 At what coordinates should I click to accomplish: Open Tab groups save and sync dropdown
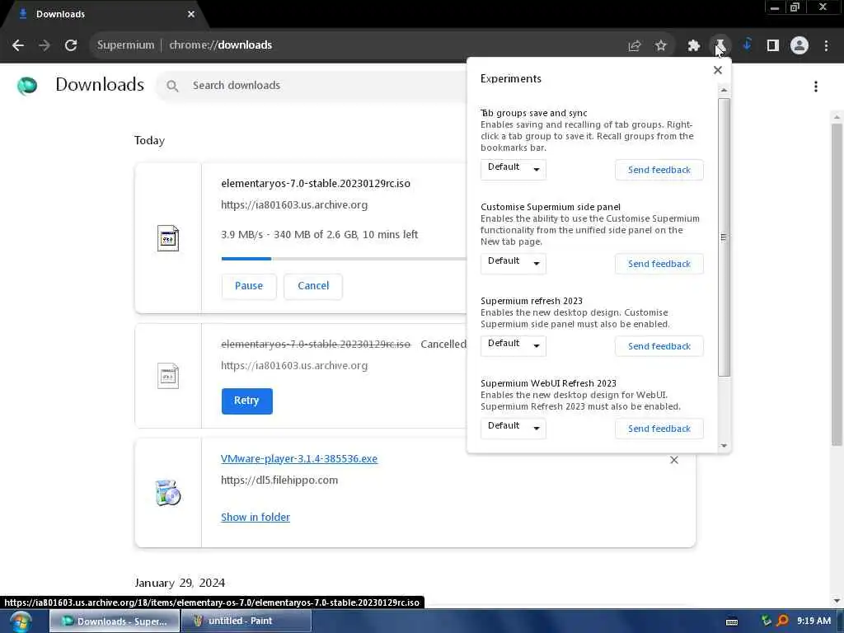pyautogui.click(x=513, y=170)
